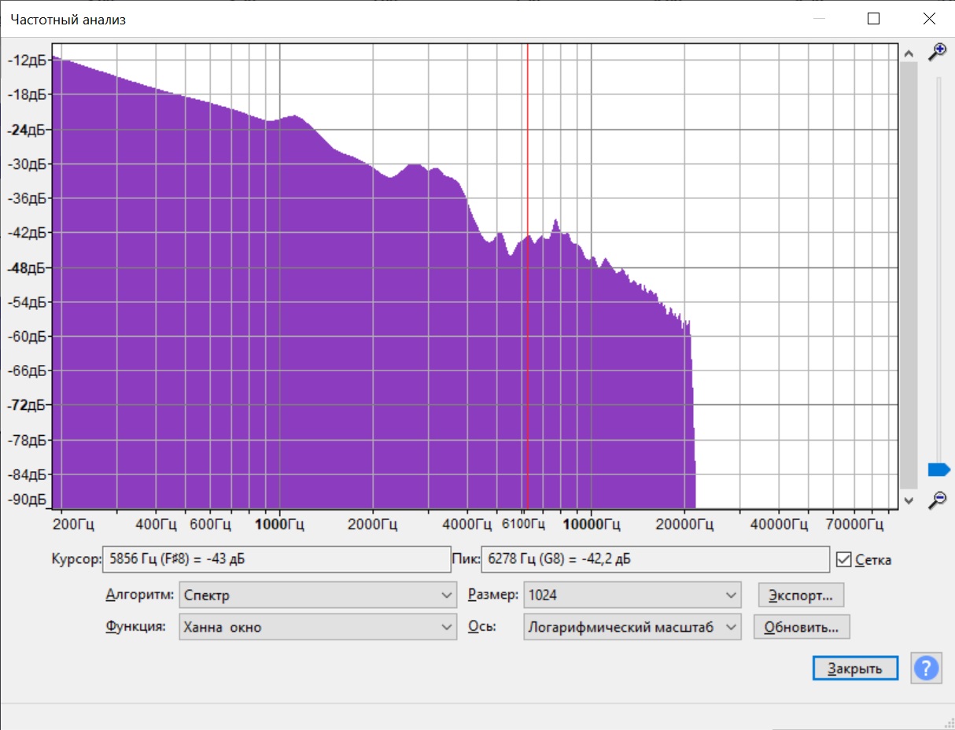This screenshot has height=730, width=955.
Task: Open the Ось dropdown showing Логарифмический масштаб
Action: (x=632, y=627)
